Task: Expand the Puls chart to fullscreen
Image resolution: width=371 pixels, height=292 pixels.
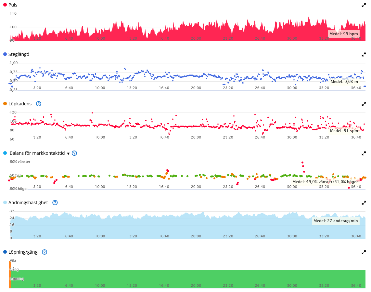Action: 364,5
